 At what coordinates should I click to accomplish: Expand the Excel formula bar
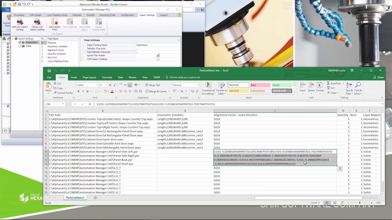coord(382,104)
